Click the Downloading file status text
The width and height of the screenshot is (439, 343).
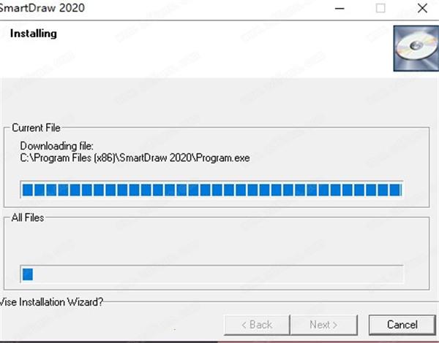(x=56, y=146)
